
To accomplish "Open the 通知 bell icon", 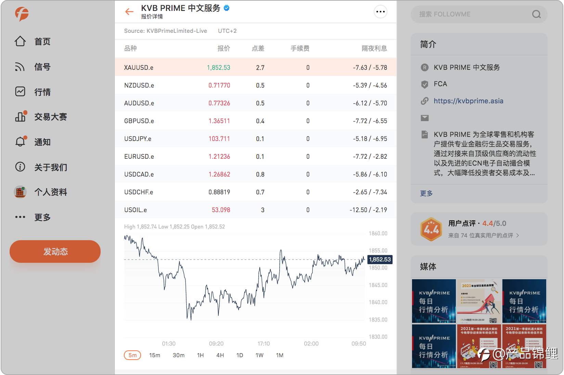I will [x=21, y=142].
